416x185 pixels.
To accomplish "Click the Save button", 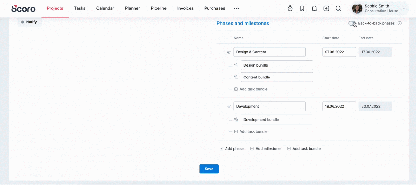I will coord(209,169).
